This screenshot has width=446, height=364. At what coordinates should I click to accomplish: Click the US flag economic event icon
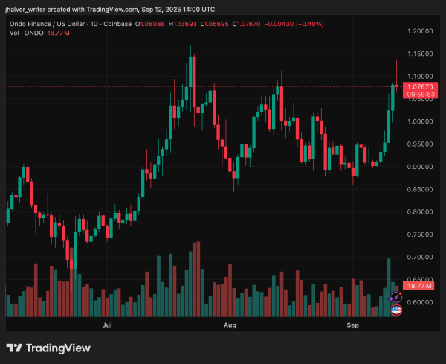click(396, 310)
